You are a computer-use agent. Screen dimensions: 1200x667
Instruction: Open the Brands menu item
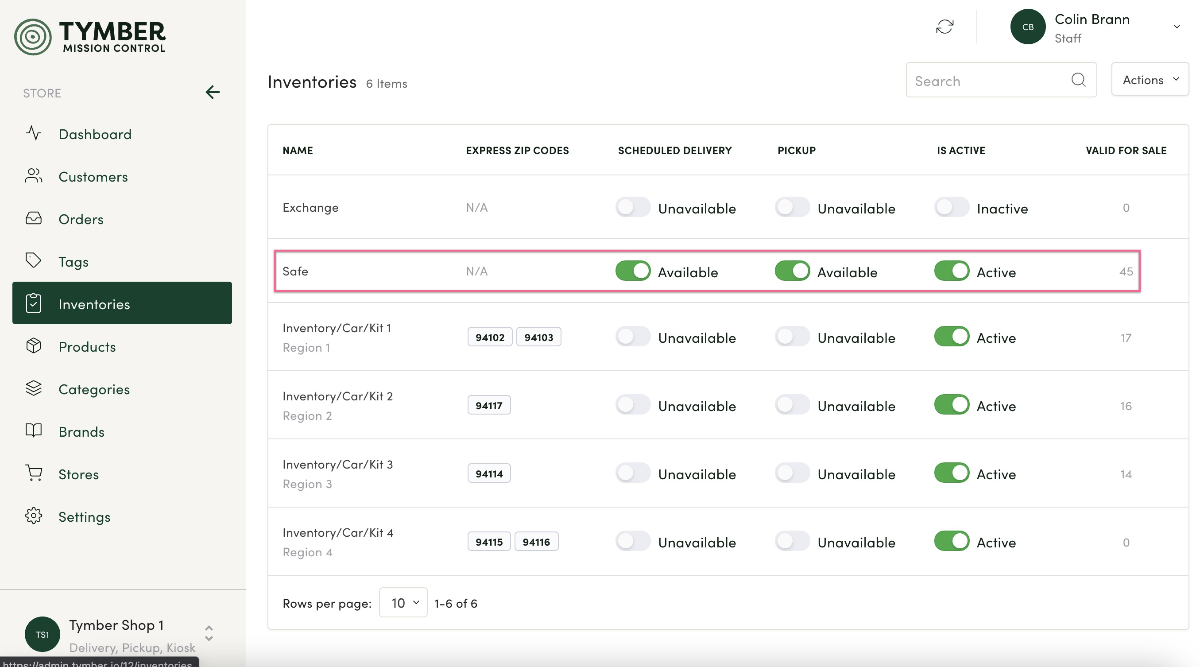coord(81,431)
